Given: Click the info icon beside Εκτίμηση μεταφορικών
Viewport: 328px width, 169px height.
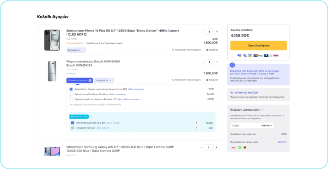Looking at the screenshot, I should click(262, 110).
